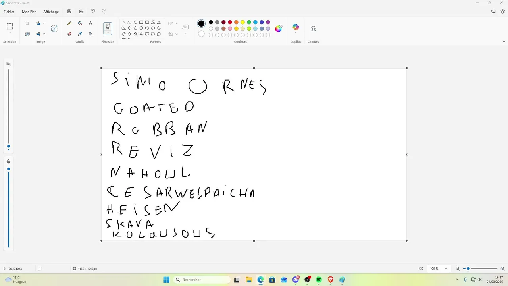Pick the yellow color swatch
This screenshot has height=286, width=508.
click(x=242, y=22)
